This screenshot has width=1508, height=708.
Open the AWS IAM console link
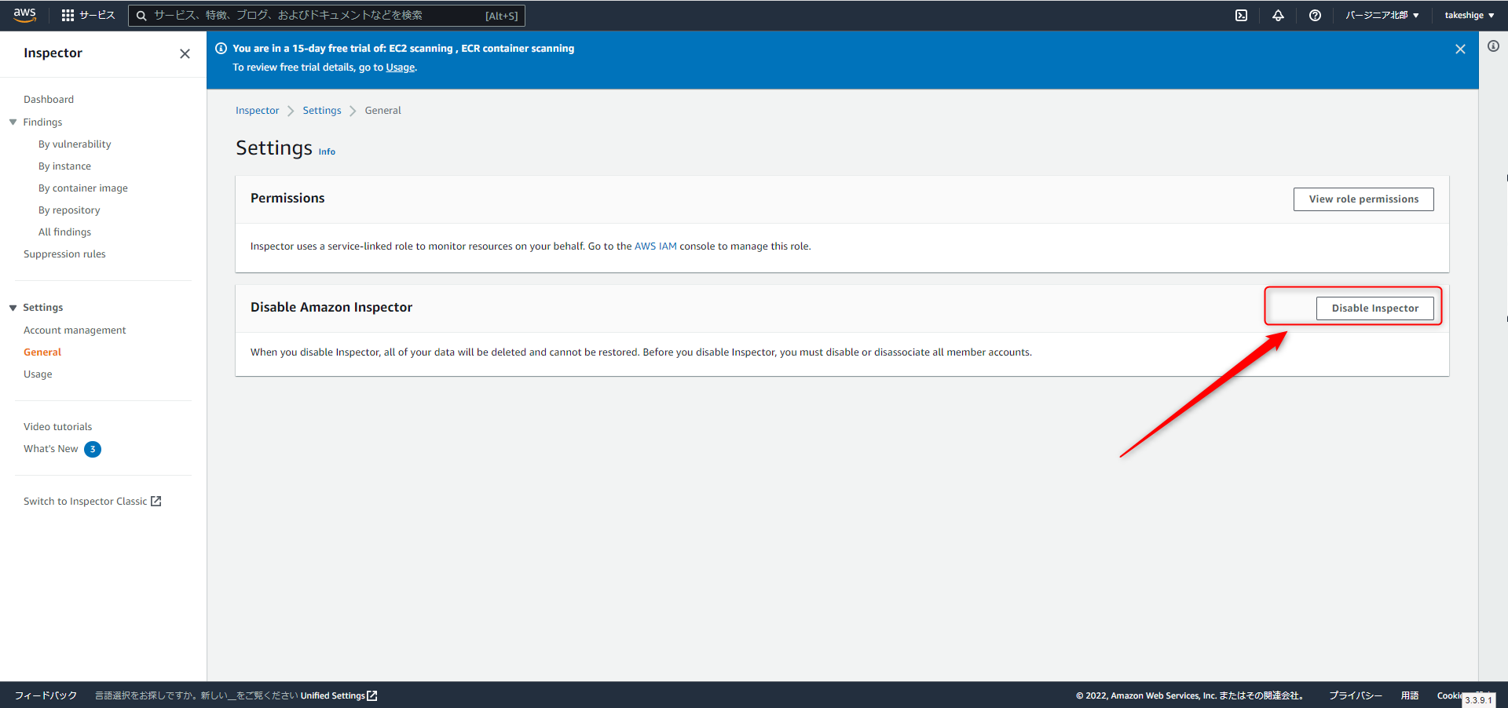coord(655,246)
